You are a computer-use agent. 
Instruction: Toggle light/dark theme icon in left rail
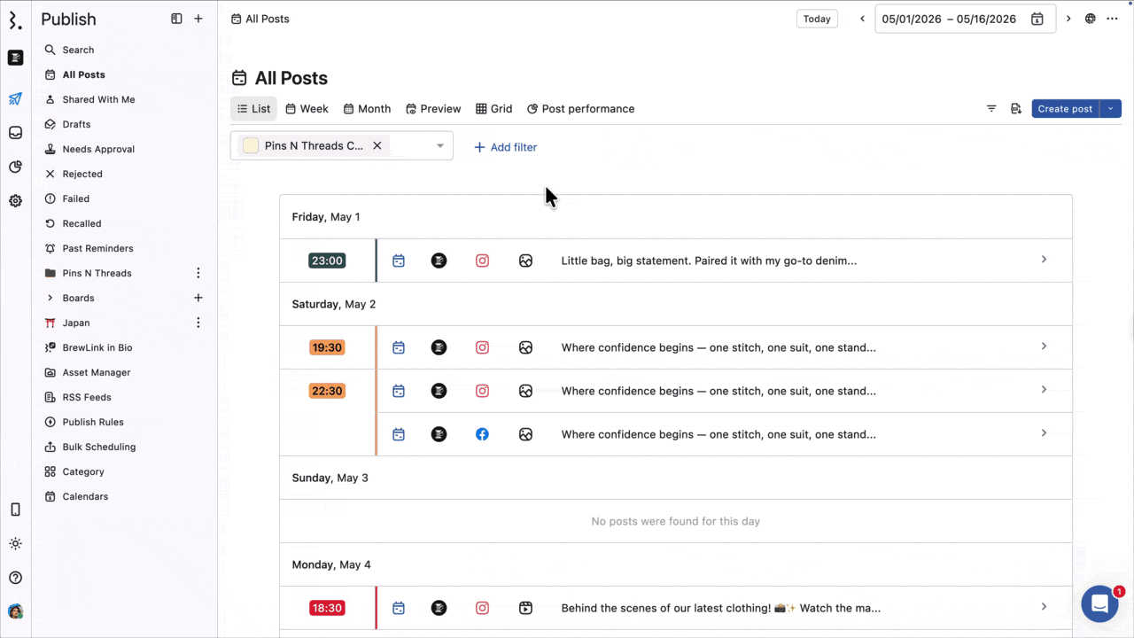15,543
